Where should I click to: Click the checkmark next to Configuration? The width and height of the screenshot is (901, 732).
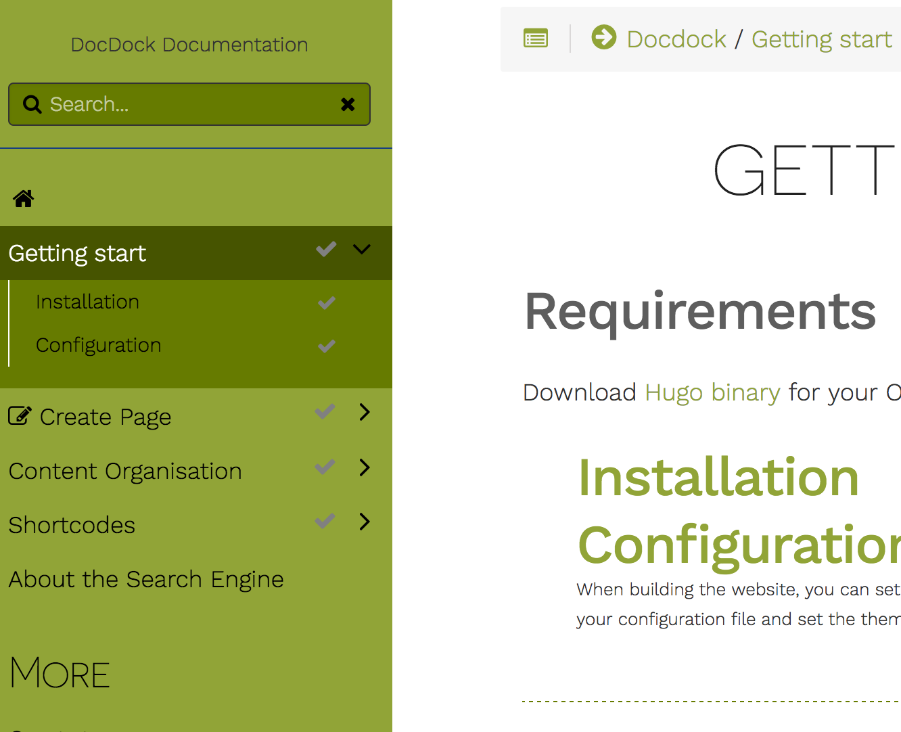pyautogui.click(x=326, y=346)
